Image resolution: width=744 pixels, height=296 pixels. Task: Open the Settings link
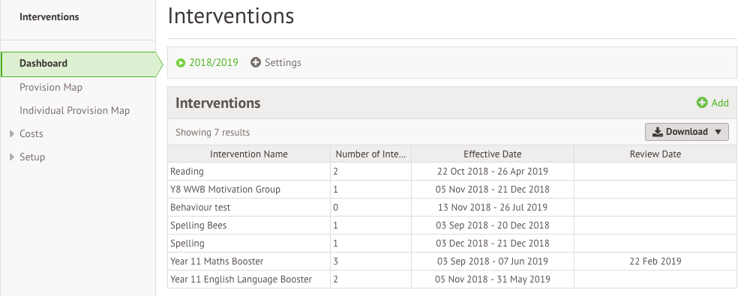click(283, 63)
